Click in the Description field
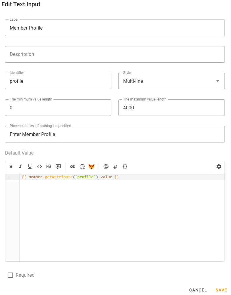 click(x=115, y=54)
